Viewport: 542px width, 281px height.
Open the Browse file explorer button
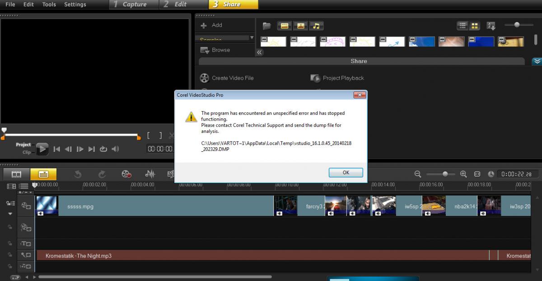pos(215,50)
